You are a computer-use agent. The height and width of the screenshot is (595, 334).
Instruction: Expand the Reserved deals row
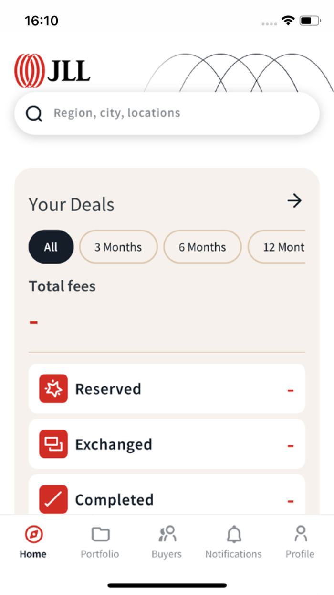(167, 388)
